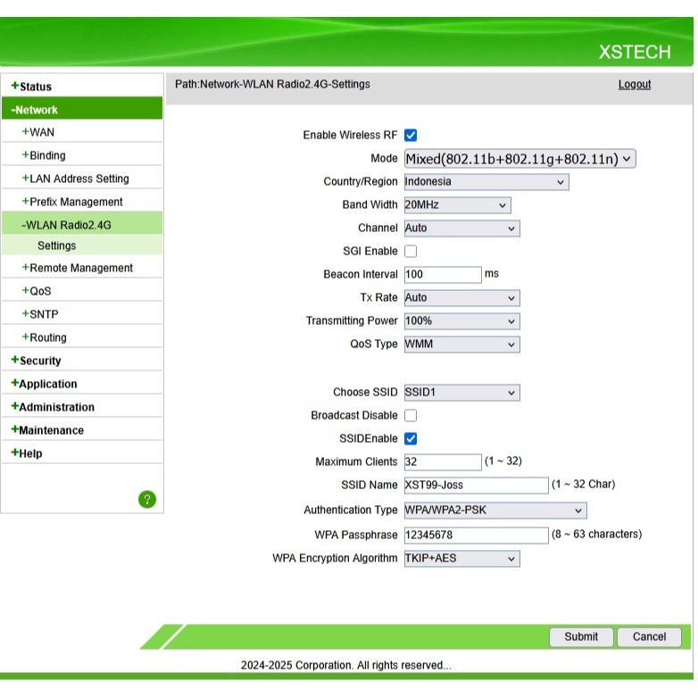
Task: Expand the Status section in sidebar
Action: [35, 87]
